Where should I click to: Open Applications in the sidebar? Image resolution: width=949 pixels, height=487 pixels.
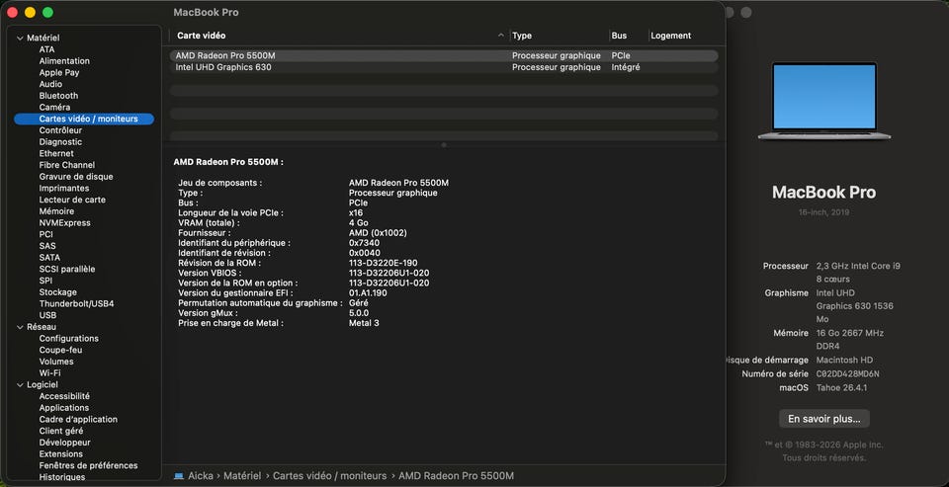coord(64,408)
